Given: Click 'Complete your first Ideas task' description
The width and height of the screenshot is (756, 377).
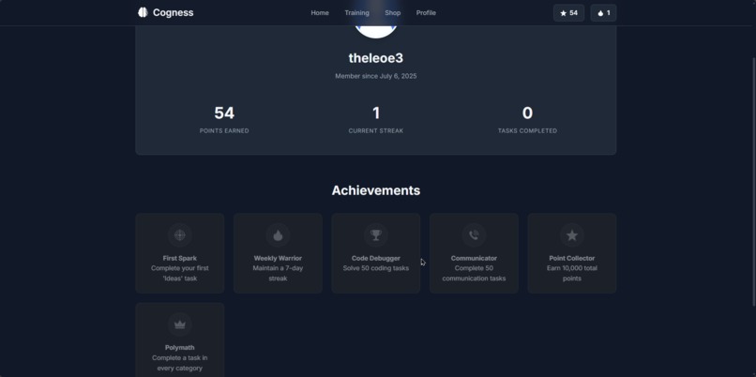Looking at the screenshot, I should click(x=180, y=273).
